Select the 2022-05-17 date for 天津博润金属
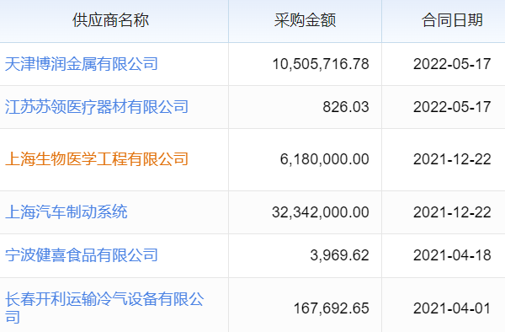 tap(452, 64)
